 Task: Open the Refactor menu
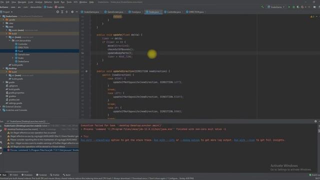click(48, 2)
